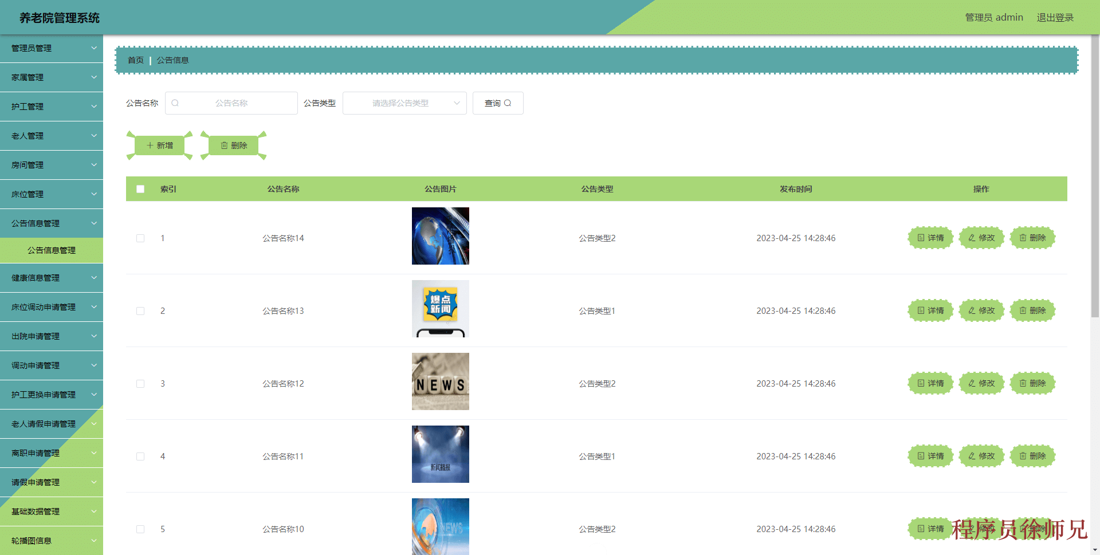Click the document icon on 详情 for 公告名称14
This screenshot has width=1100, height=555.
point(920,238)
